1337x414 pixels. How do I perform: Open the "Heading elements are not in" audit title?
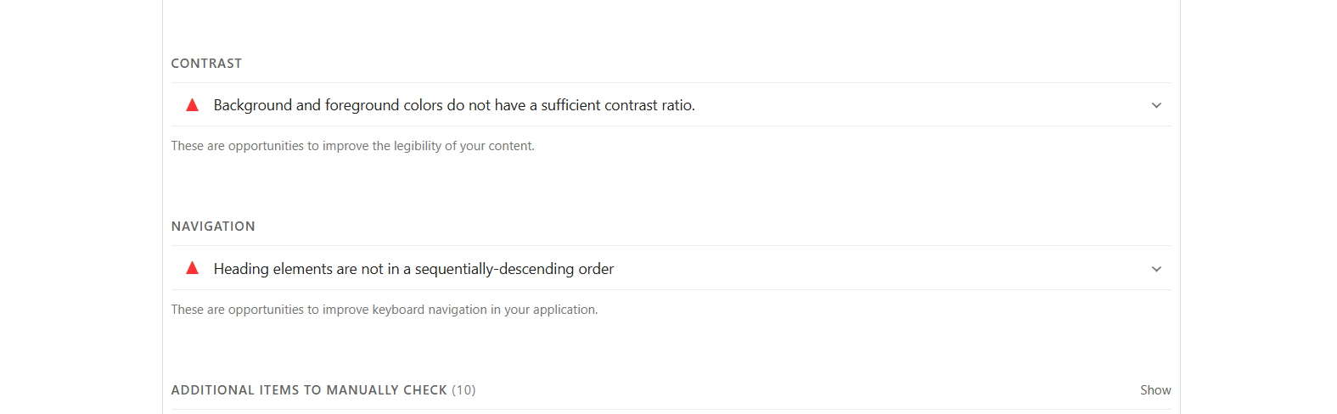point(413,269)
